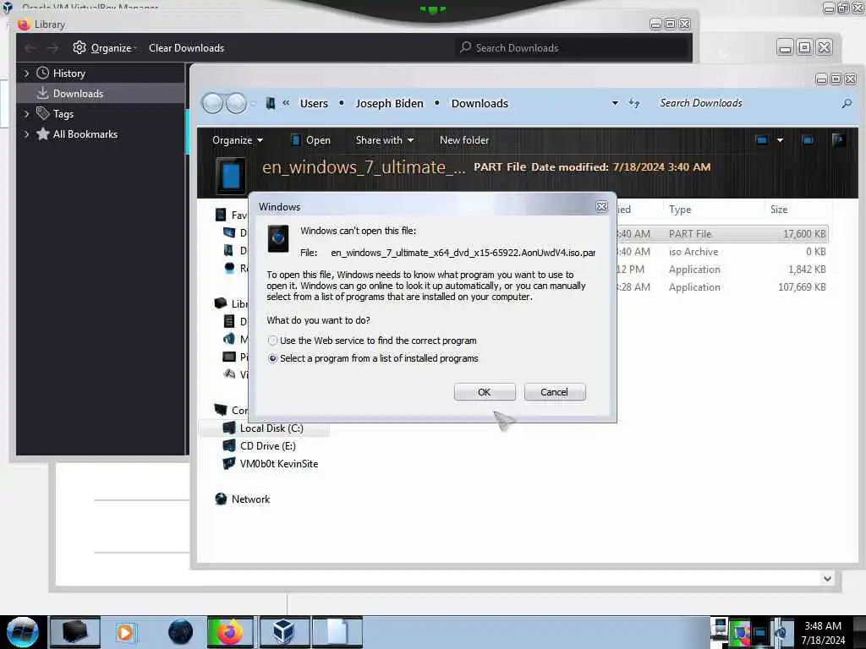866x649 pixels.
Task: Click the change view icon in Explorer
Action: (762, 140)
